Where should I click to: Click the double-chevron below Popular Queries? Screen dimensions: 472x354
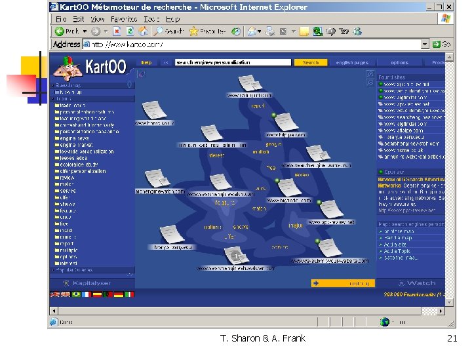pos(129,275)
